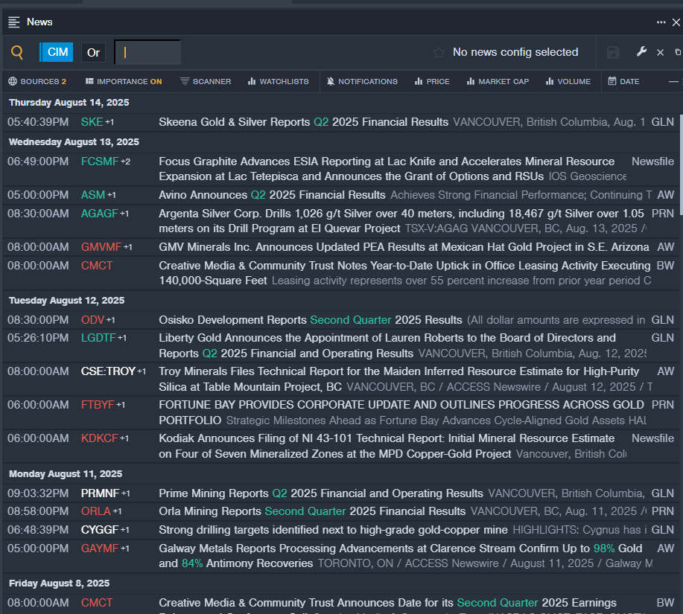Open the SCANNER filter
Image resolution: width=683 pixels, height=614 pixels.
206,81
